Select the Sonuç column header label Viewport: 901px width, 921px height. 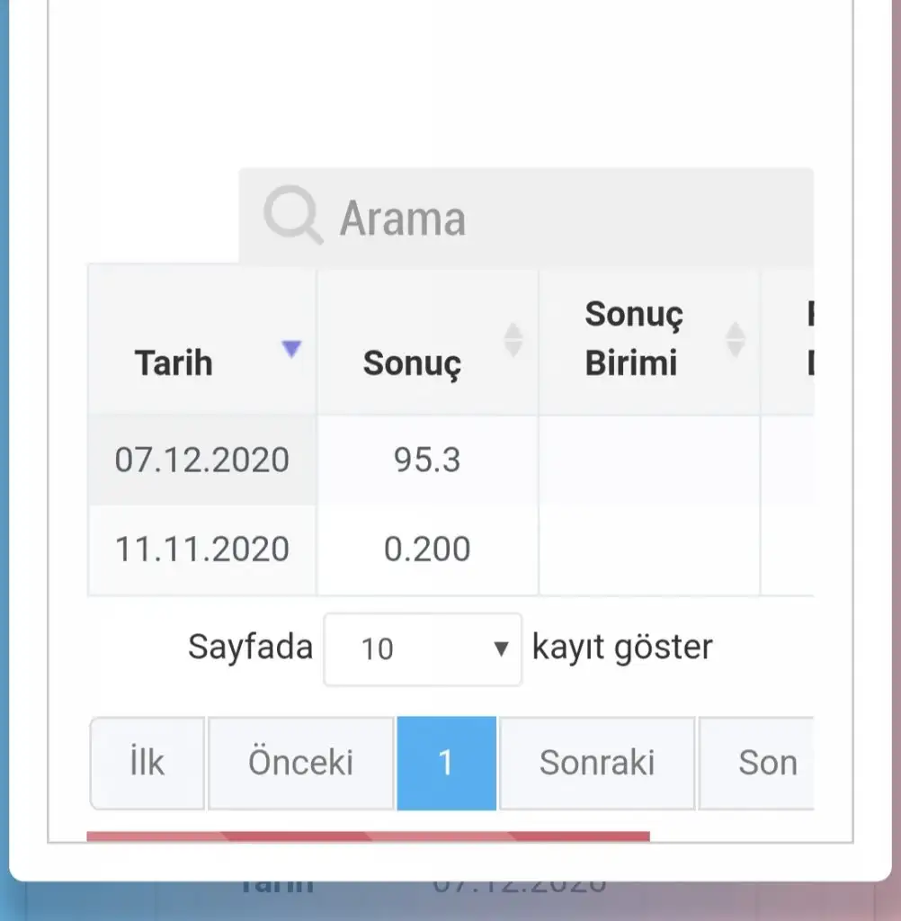412,364
